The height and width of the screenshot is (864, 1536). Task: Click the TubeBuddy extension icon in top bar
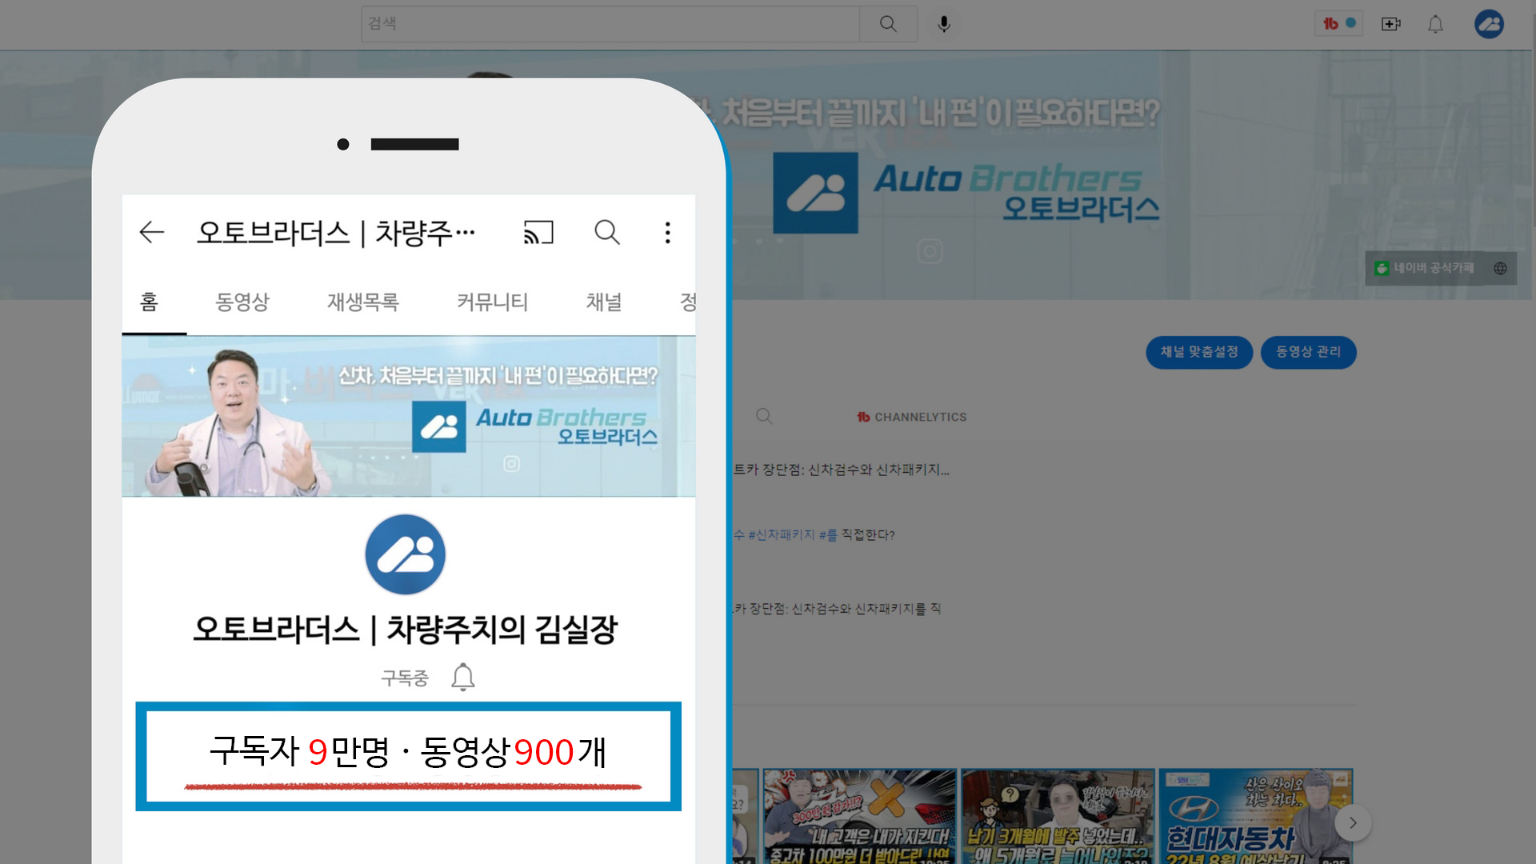pos(1338,24)
